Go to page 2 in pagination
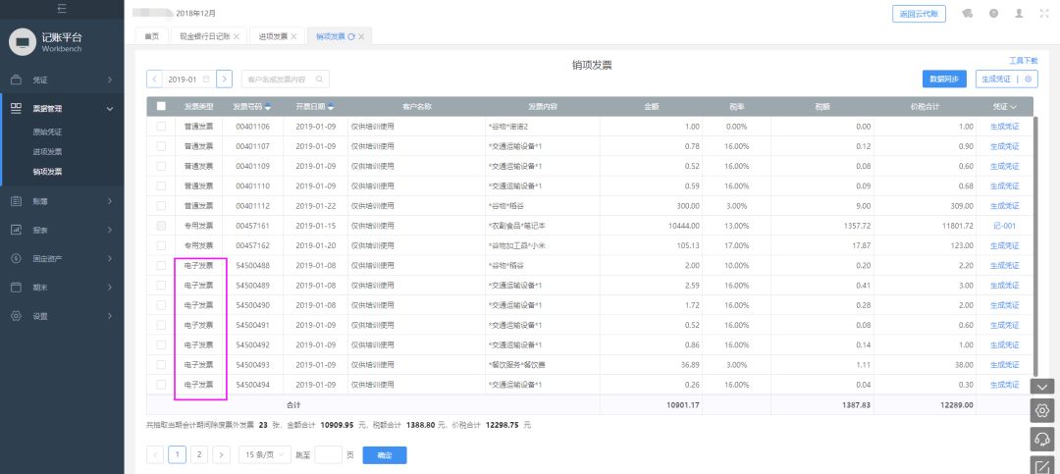Screen dimensions: 1060x474 pyautogui.click(x=198, y=455)
